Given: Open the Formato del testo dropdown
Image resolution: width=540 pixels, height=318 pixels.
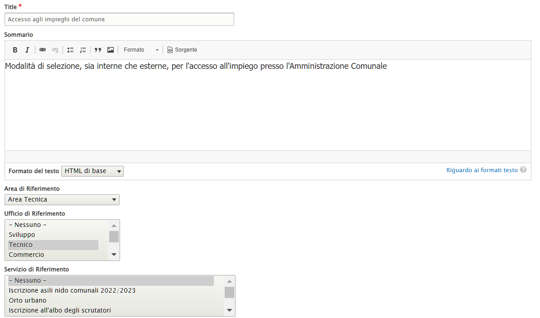Looking at the screenshot, I should (92, 171).
